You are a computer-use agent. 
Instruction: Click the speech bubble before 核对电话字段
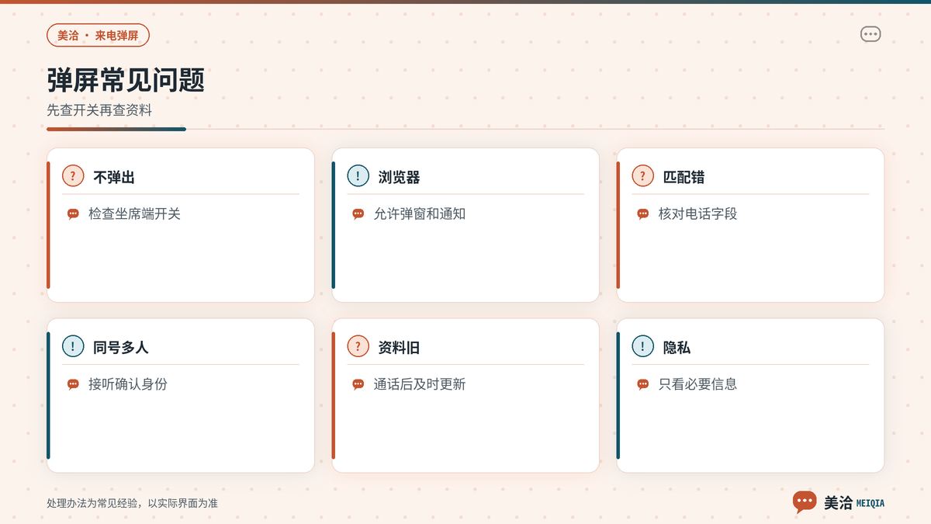pyautogui.click(x=642, y=214)
